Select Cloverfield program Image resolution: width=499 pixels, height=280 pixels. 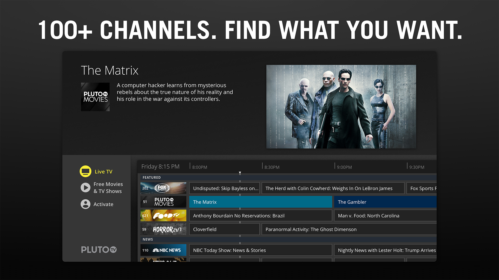[224, 229]
